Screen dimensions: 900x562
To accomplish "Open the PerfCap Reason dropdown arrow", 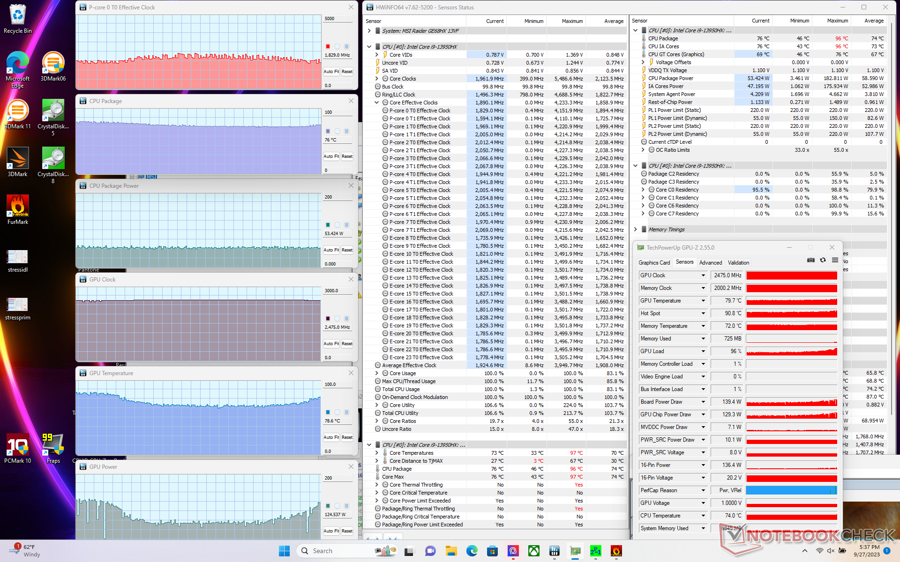I will pyautogui.click(x=703, y=490).
